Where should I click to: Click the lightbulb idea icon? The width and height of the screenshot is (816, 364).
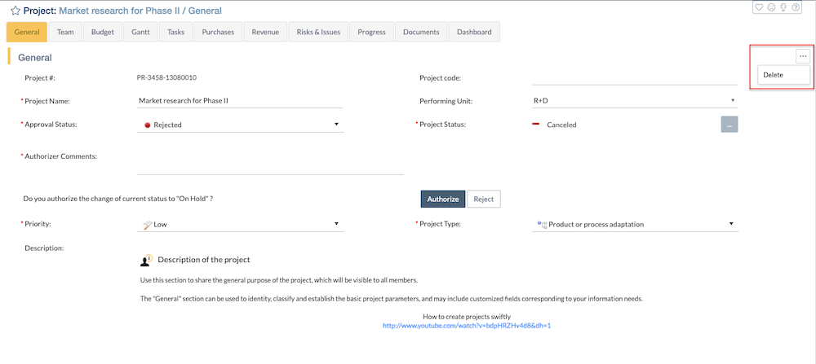[783, 7]
